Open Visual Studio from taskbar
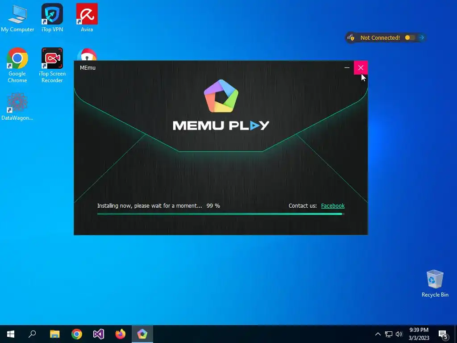 point(99,334)
